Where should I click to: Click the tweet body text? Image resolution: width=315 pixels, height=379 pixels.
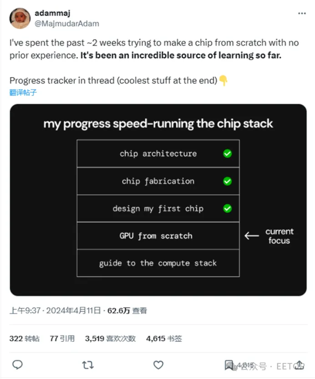[x=145, y=49]
